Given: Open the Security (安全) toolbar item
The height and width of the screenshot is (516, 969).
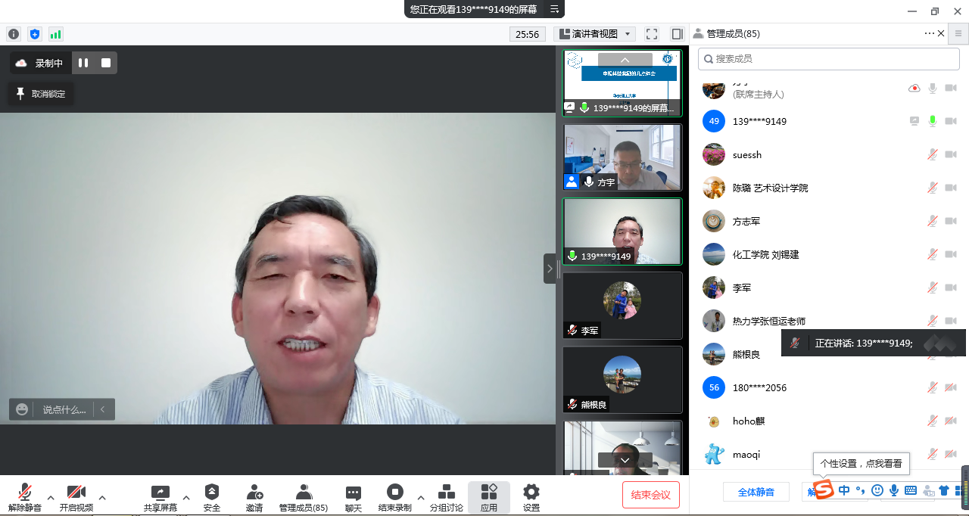Looking at the screenshot, I should click(212, 498).
